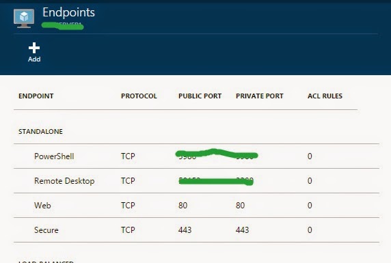The height and width of the screenshot is (263, 391).
Task: Click the redacted server name subtitle
Action: point(62,26)
